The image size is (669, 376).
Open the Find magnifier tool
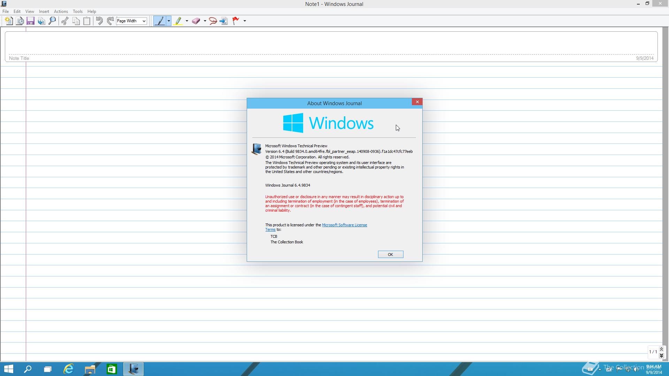(x=52, y=21)
